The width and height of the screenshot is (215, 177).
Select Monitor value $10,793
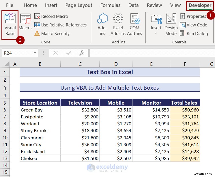click(x=151, y=117)
